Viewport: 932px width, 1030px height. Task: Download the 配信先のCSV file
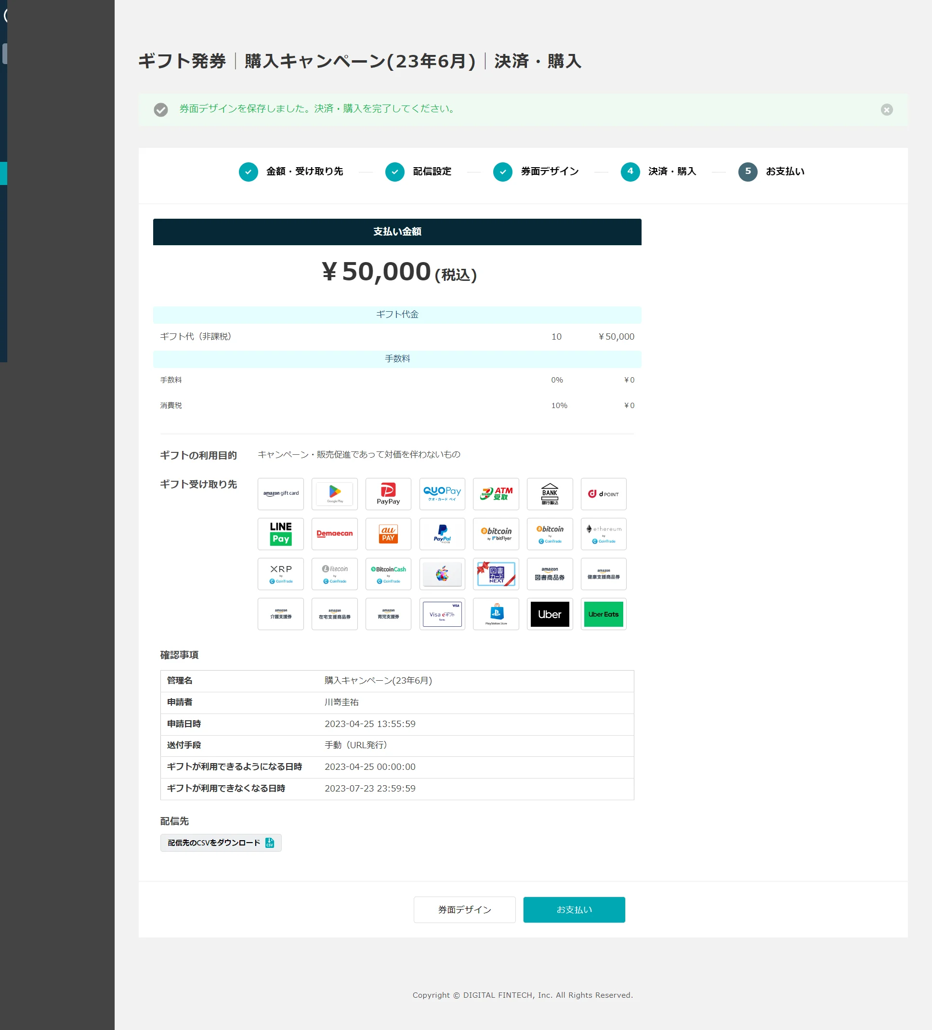[x=221, y=843]
